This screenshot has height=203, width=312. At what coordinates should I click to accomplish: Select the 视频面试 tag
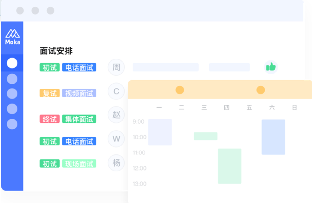click(79, 93)
